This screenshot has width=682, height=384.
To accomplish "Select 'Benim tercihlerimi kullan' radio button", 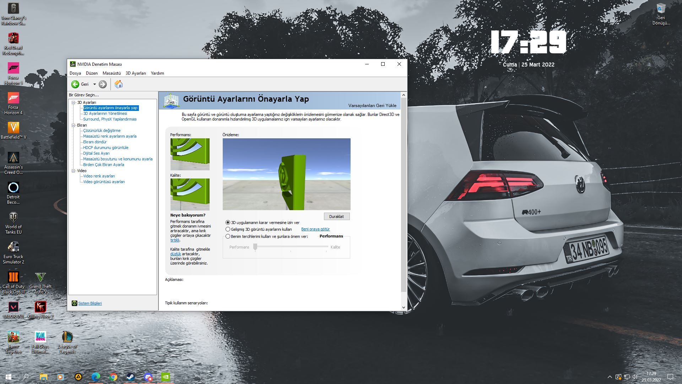I will (228, 236).
